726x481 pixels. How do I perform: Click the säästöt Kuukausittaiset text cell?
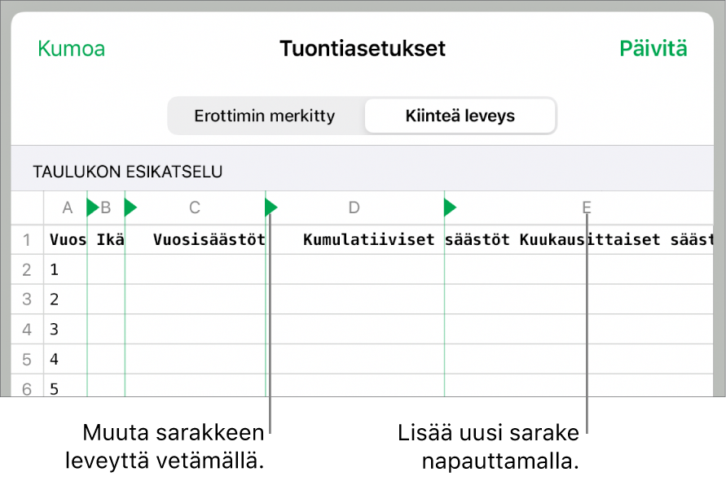click(579, 240)
